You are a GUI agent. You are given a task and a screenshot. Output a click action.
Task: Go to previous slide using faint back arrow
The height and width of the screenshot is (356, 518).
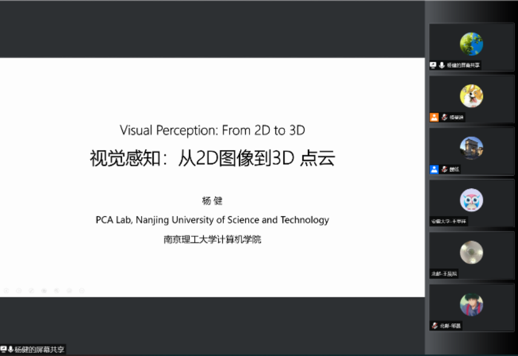coord(6,291)
